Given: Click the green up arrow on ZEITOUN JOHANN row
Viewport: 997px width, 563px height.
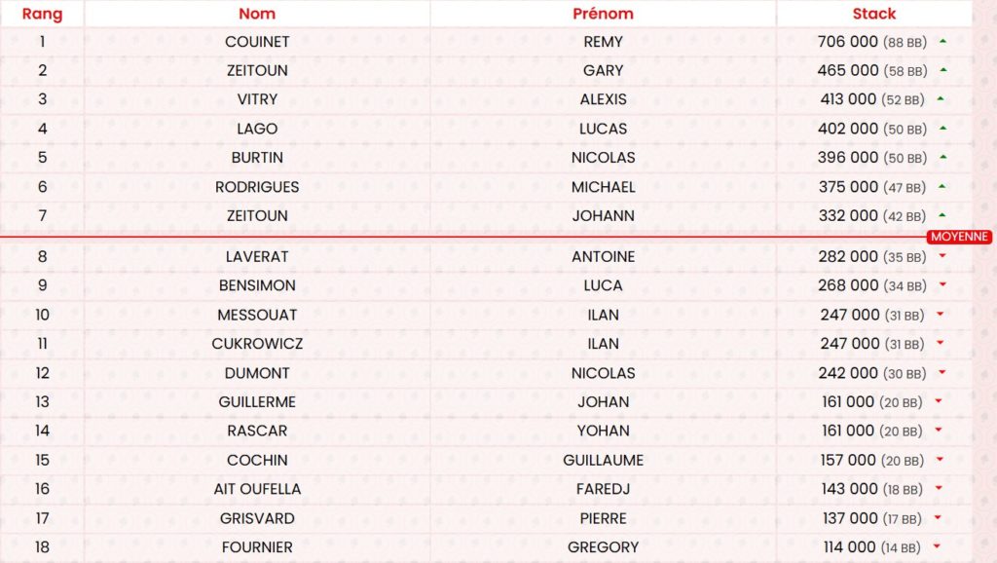Looking at the screenshot, I should tap(942, 216).
